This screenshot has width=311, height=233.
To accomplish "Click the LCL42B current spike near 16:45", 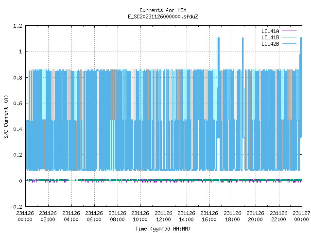I will click(218, 53).
